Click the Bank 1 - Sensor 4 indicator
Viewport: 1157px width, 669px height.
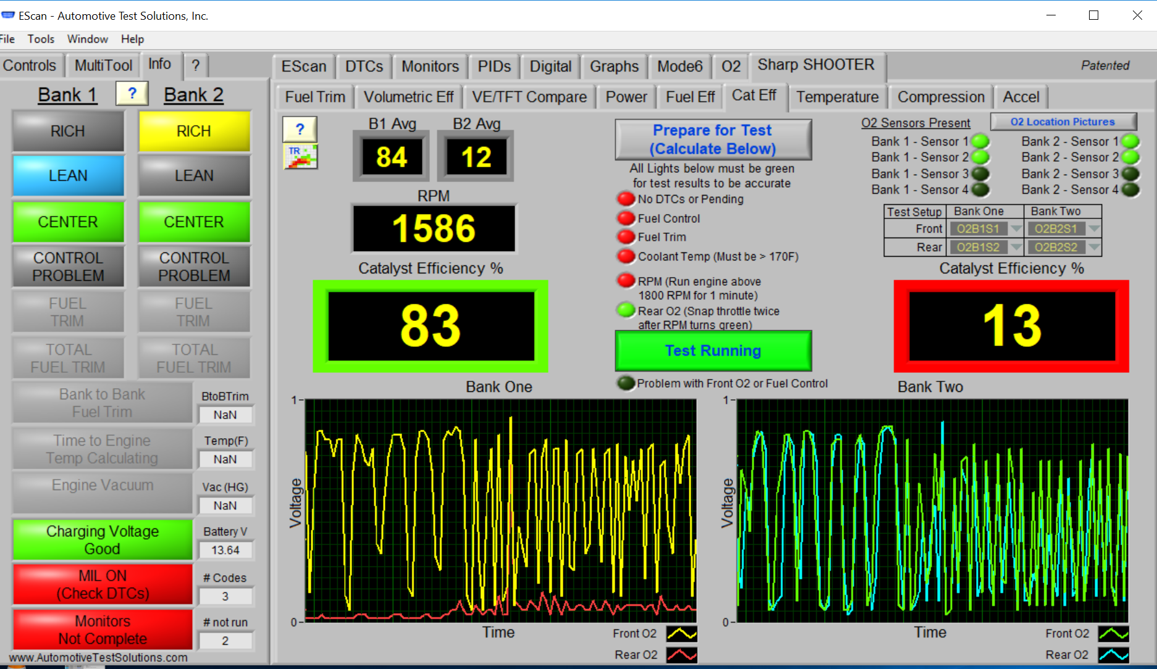(x=980, y=190)
